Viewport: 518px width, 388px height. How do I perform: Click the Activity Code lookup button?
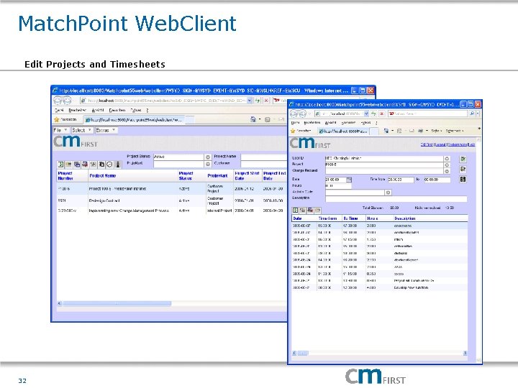pos(388,192)
